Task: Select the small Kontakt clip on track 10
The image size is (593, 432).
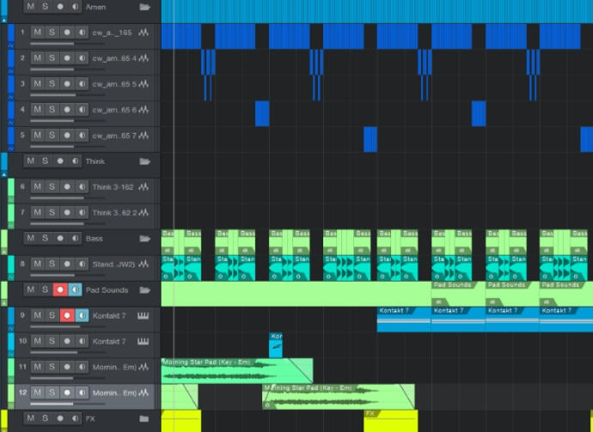Action: (276, 347)
